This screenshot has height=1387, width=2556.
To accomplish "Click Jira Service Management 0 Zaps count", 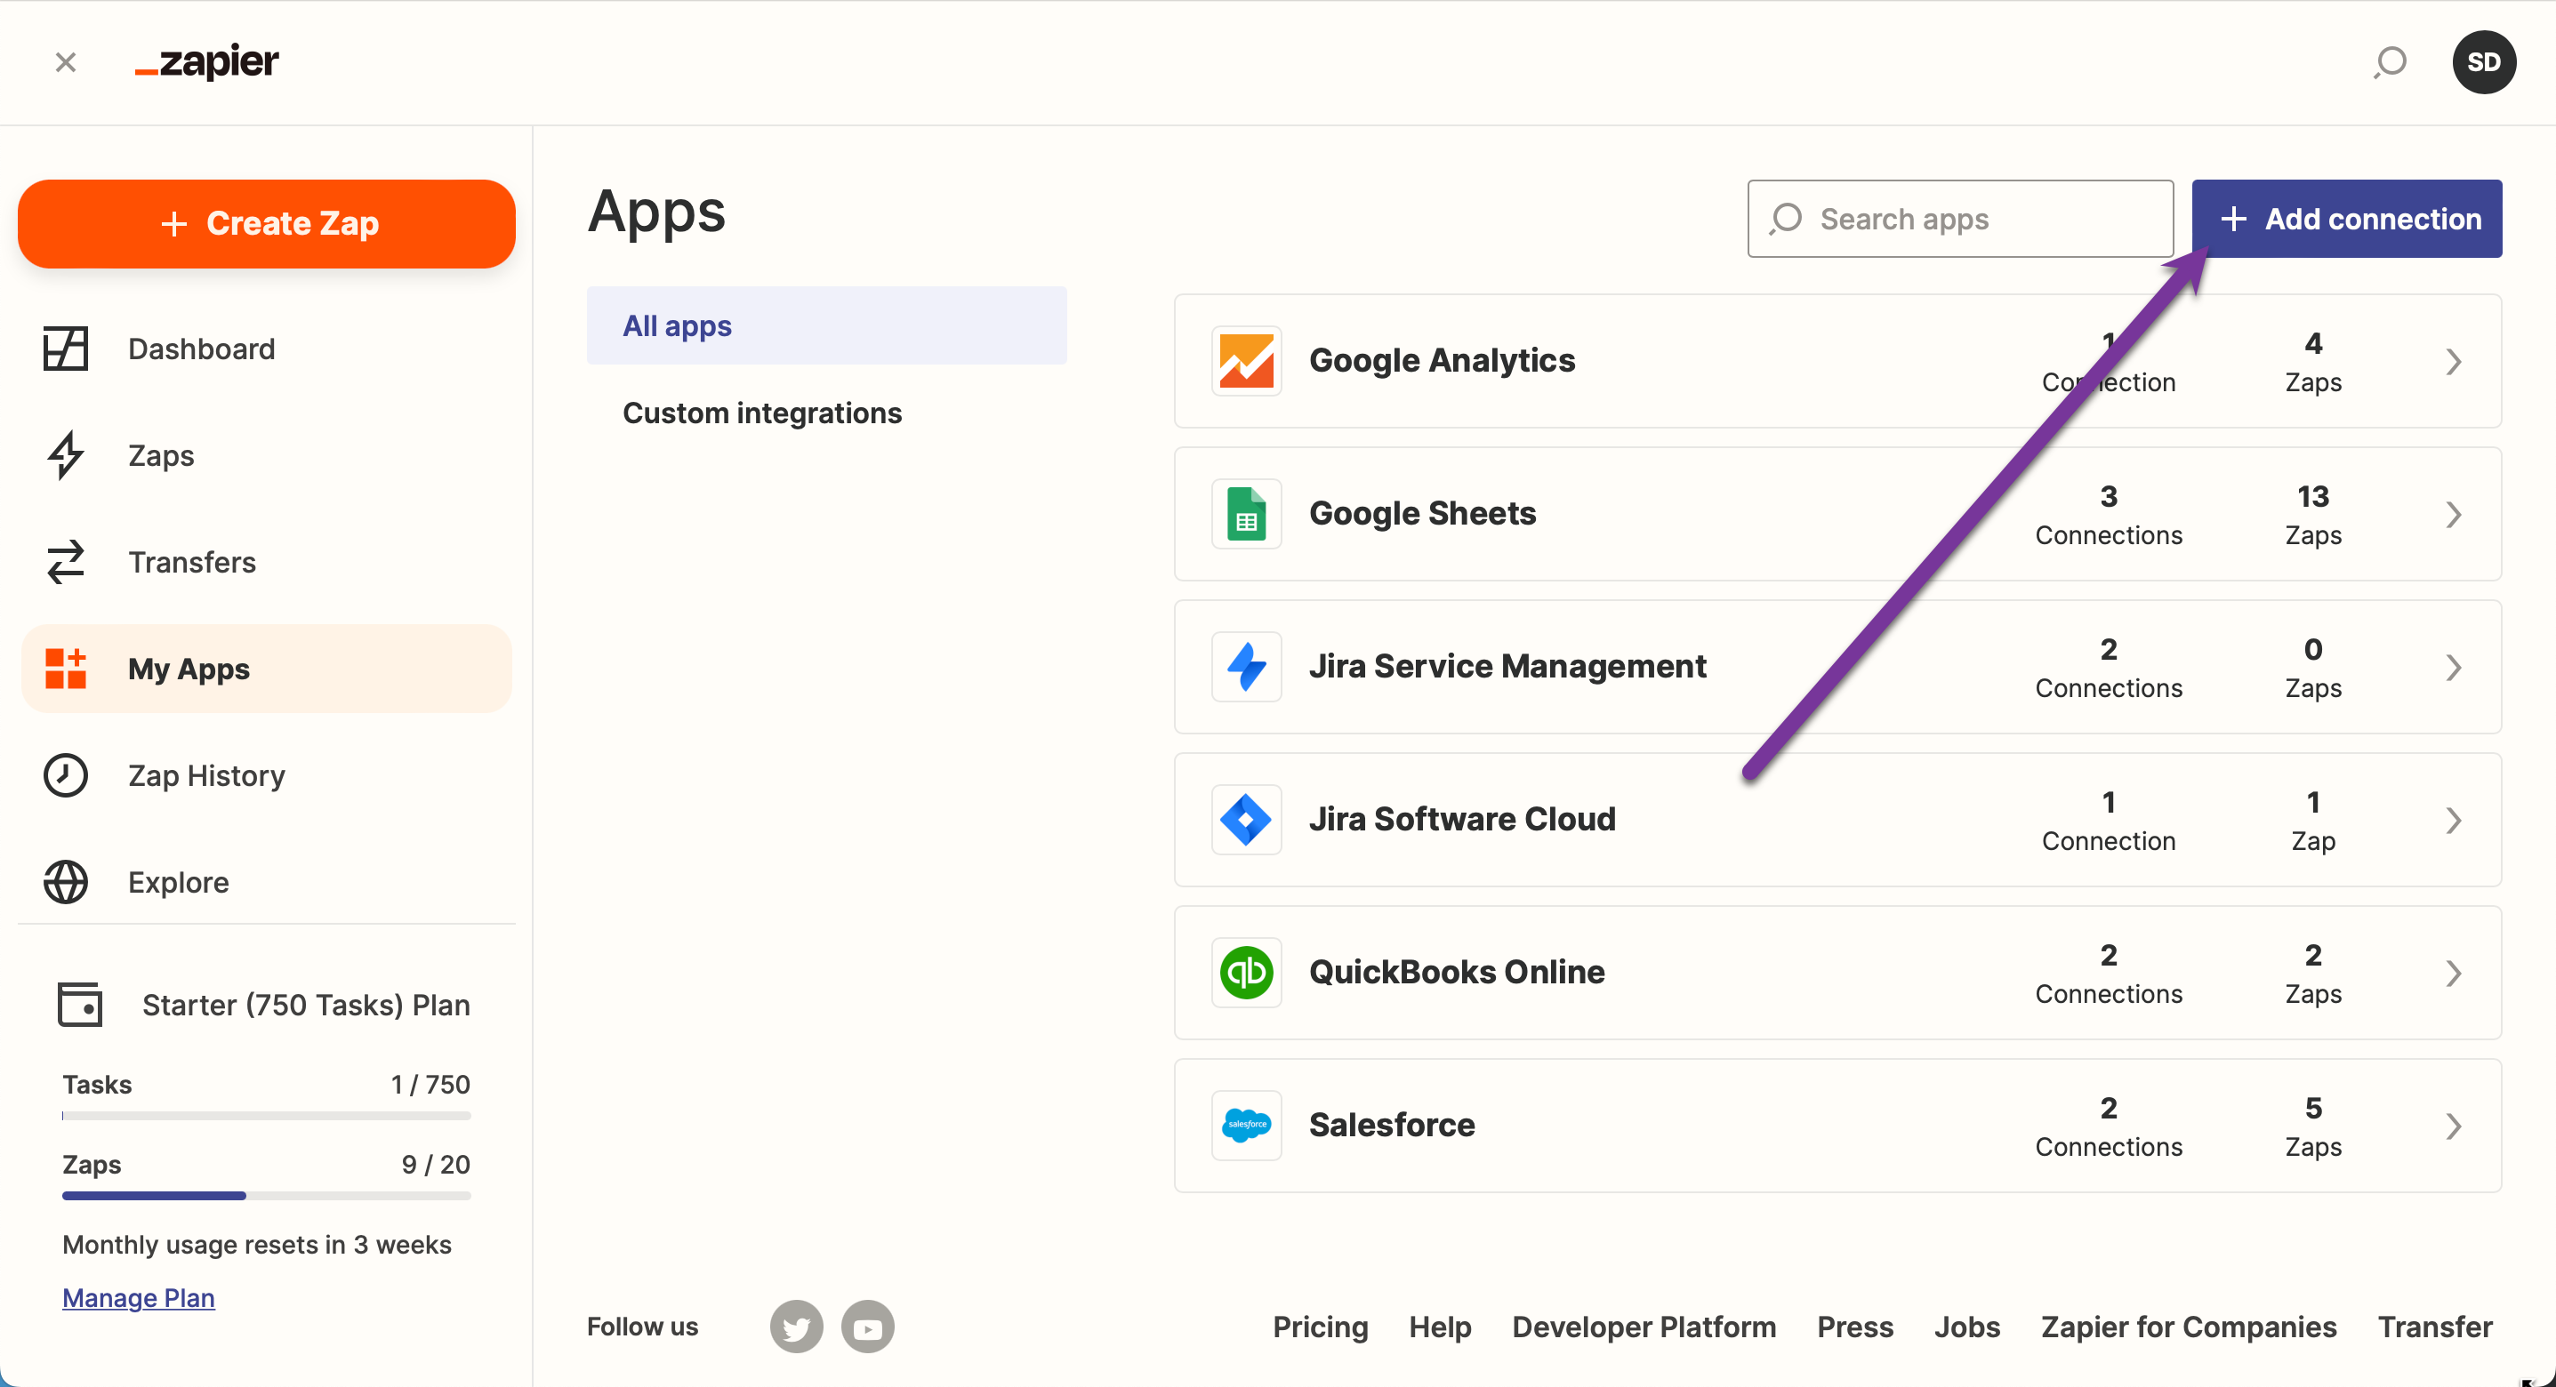I will tap(2313, 668).
